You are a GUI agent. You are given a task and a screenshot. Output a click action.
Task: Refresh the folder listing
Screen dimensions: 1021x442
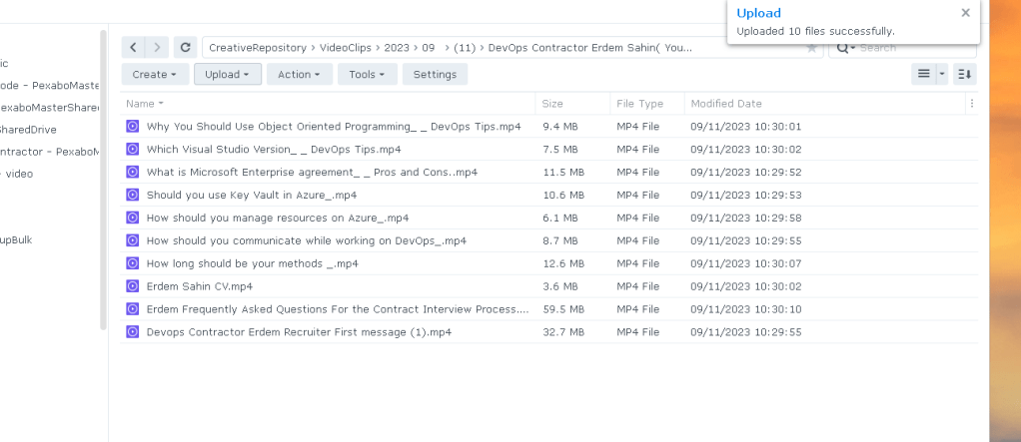(x=186, y=48)
